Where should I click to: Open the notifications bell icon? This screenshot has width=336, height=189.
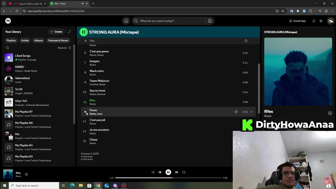pyautogui.click(x=314, y=21)
